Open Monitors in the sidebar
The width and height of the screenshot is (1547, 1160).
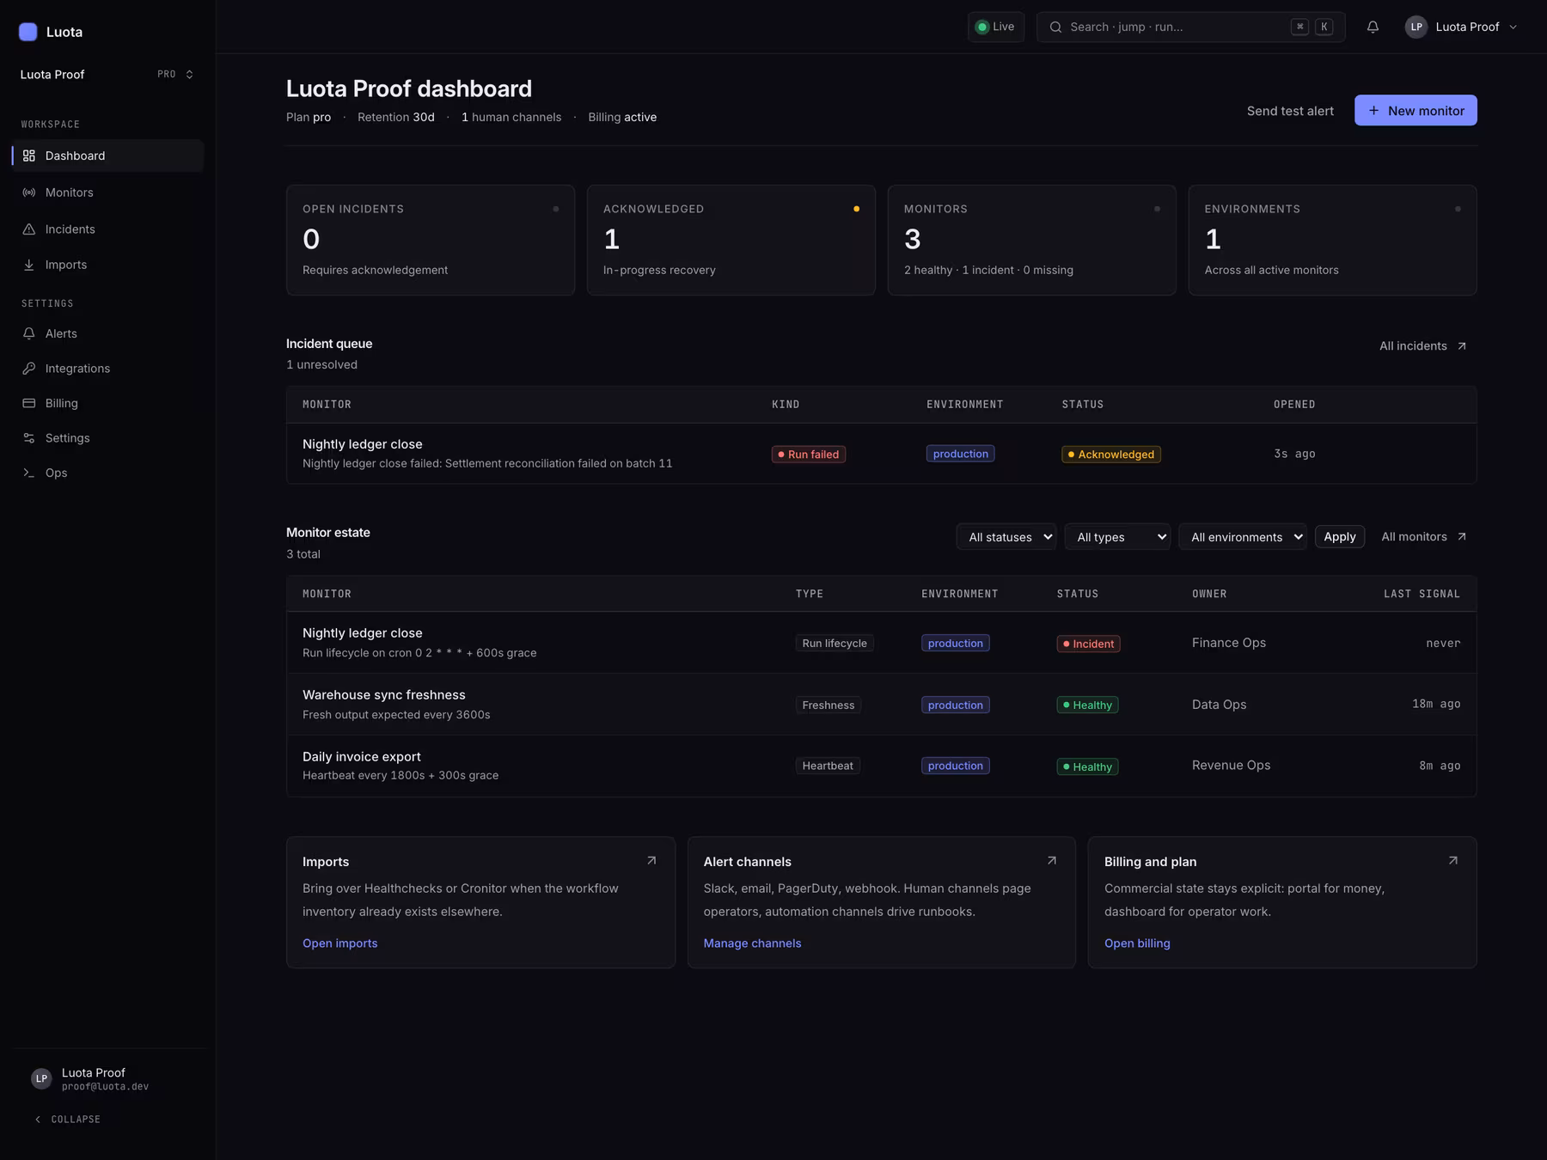(107, 192)
